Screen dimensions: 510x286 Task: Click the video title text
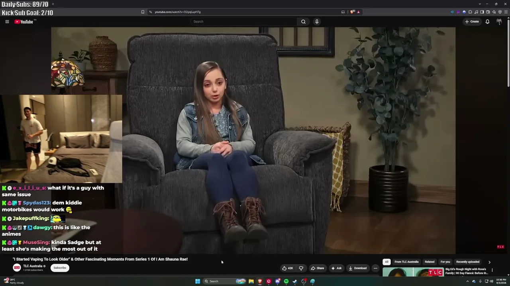(x=100, y=259)
